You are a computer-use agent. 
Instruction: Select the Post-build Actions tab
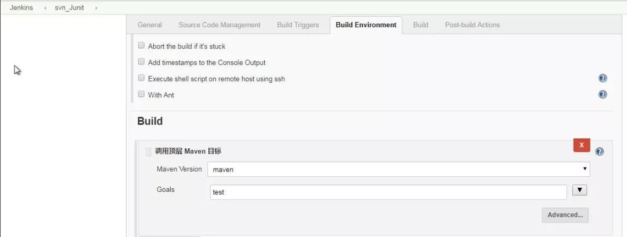472,25
